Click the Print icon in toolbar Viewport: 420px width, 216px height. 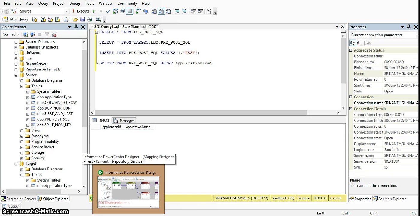[89, 19]
